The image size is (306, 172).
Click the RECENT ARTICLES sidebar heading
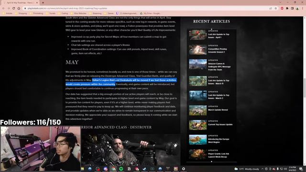click(x=211, y=21)
